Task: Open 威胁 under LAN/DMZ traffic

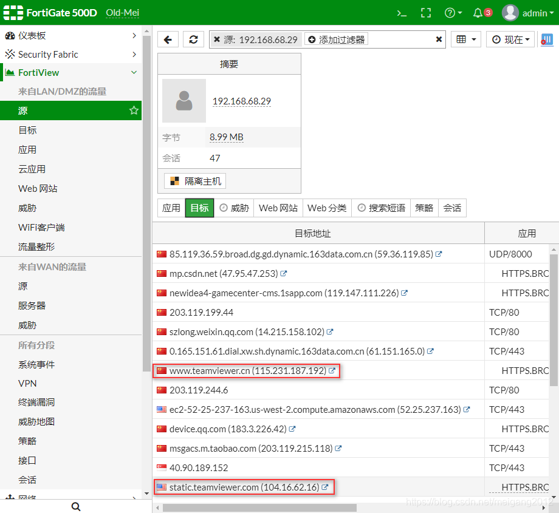Action: point(27,208)
